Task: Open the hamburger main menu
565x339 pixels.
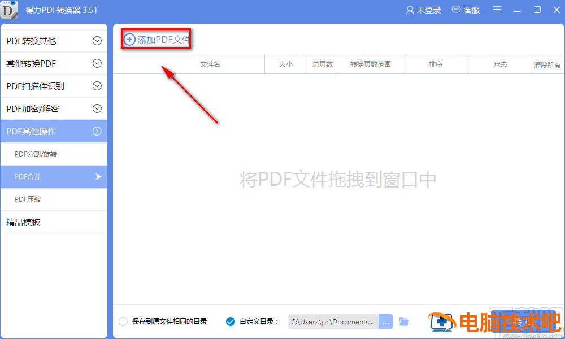Action: [497, 10]
